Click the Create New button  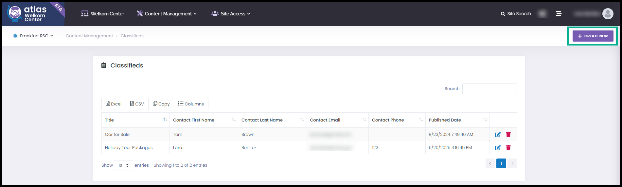[593, 36]
